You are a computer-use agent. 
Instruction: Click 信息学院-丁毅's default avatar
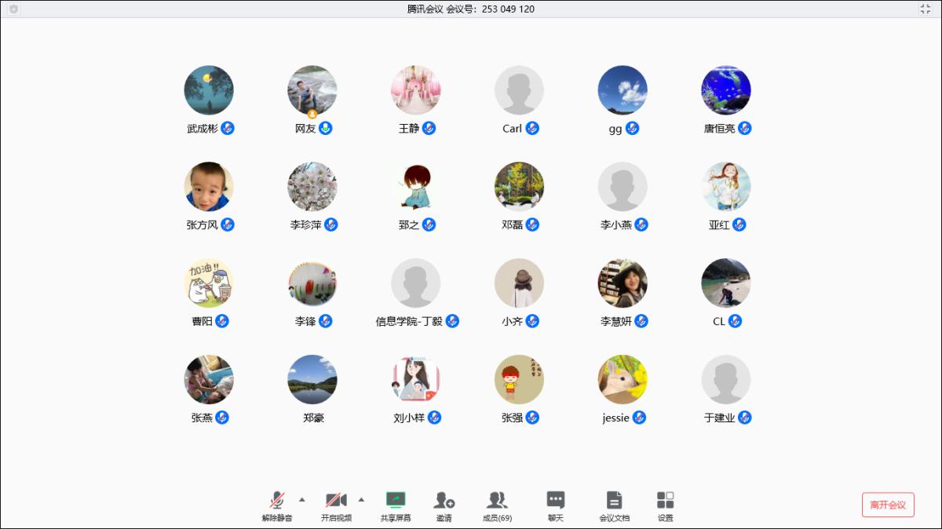[416, 283]
